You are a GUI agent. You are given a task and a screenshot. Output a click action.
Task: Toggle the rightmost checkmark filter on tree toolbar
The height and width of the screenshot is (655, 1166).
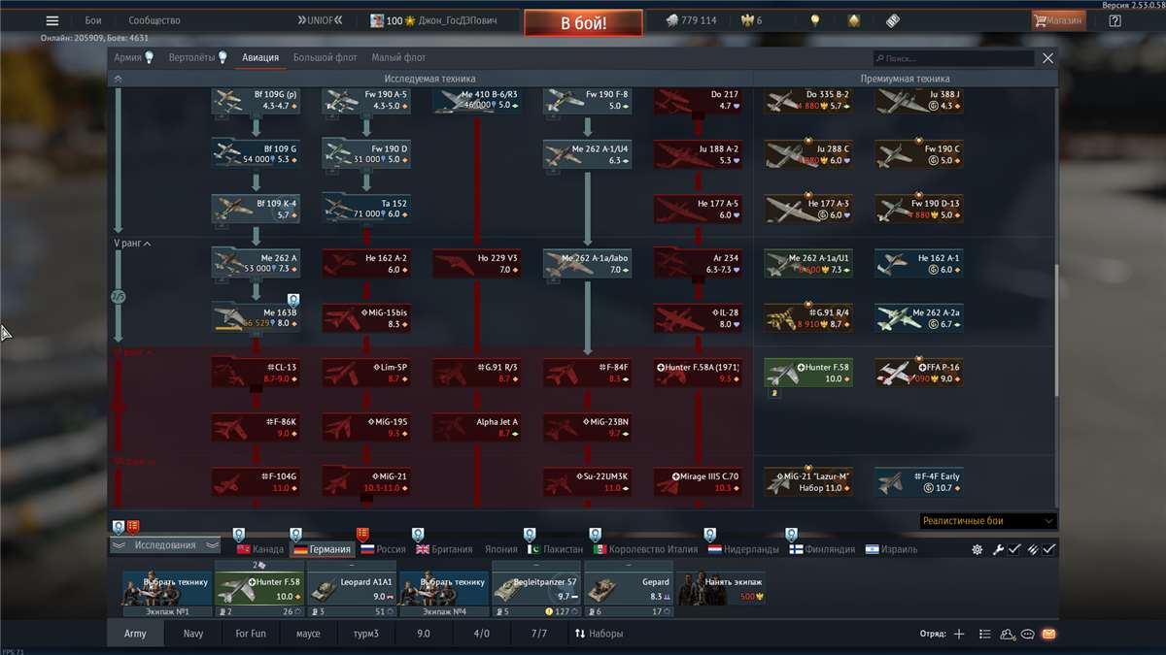click(1046, 549)
